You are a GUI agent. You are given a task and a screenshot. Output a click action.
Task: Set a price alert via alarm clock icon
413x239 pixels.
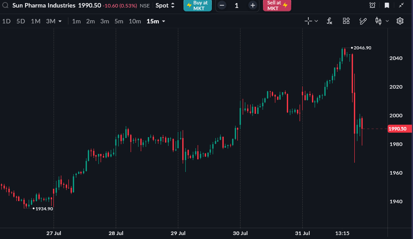372,5
